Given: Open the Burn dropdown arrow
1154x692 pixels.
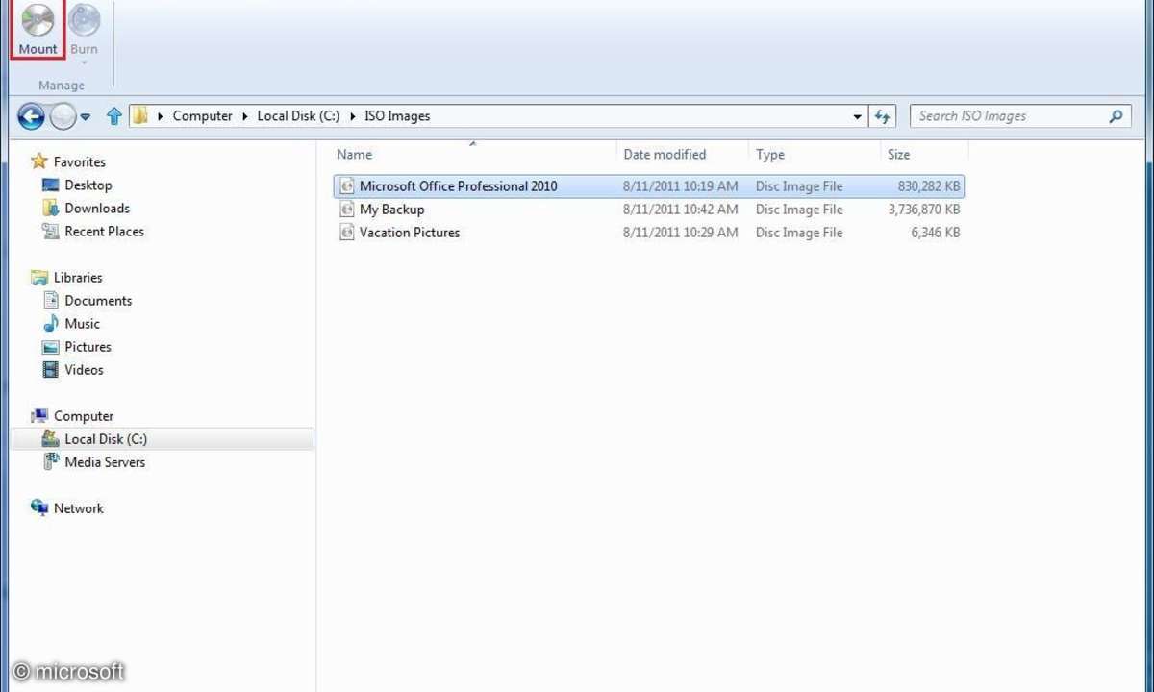Looking at the screenshot, I should click(85, 62).
